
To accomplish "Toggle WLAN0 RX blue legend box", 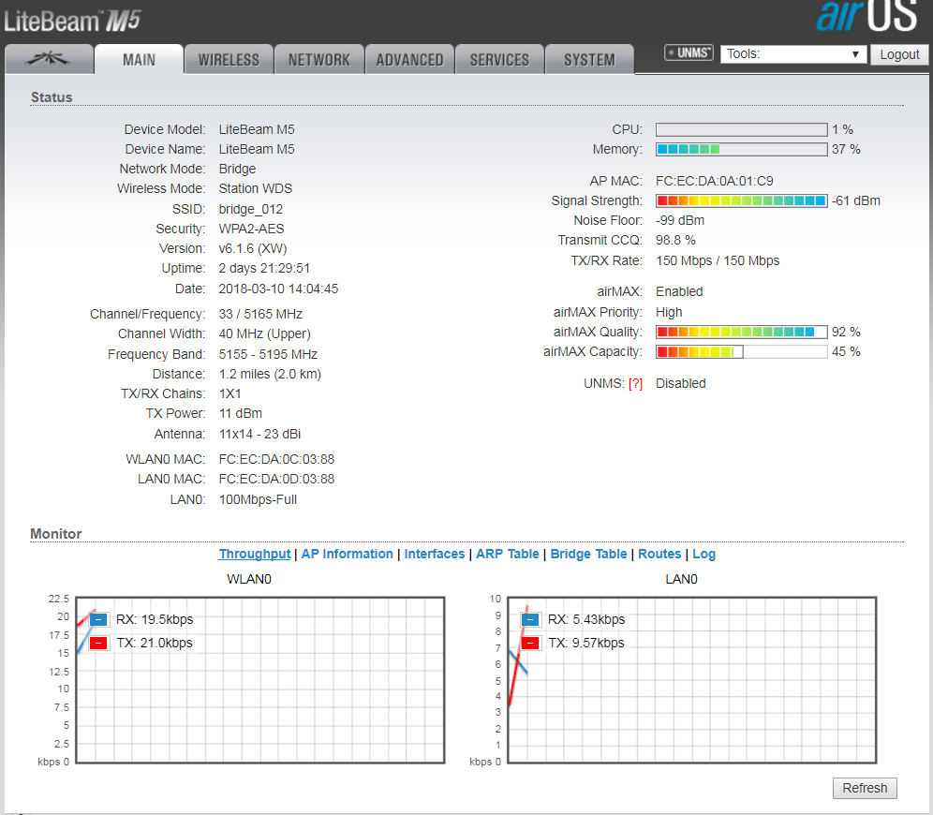I will [x=98, y=619].
